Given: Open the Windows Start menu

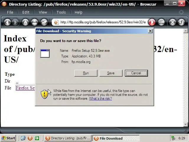Looking at the screenshot, I should 8,138.
